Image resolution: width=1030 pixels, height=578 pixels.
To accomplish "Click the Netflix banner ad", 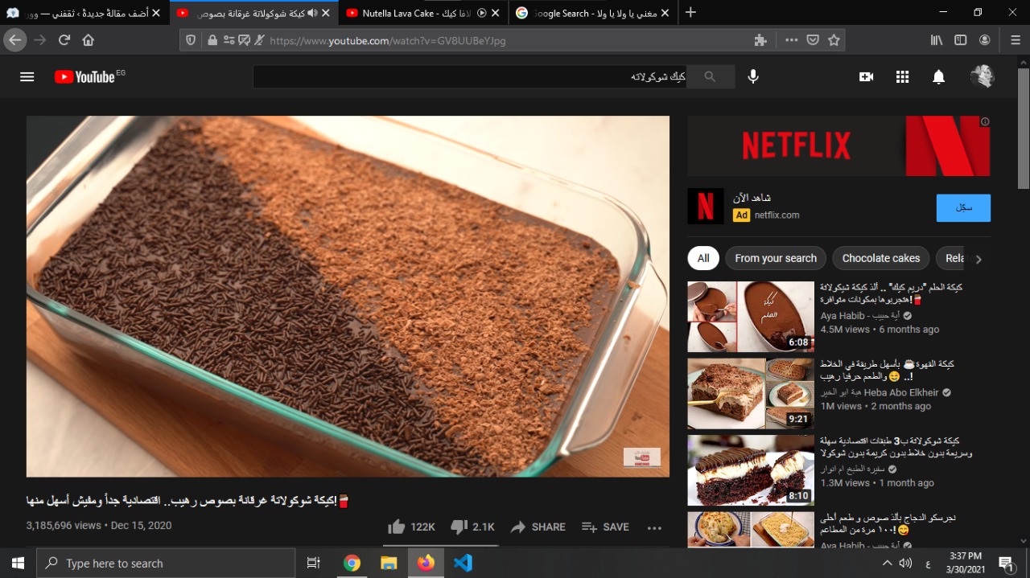I will click(x=838, y=146).
